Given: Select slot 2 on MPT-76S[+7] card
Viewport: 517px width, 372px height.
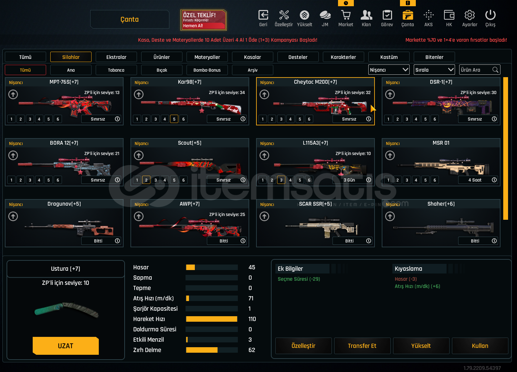Looking at the screenshot, I should pyautogui.click(x=21, y=119).
